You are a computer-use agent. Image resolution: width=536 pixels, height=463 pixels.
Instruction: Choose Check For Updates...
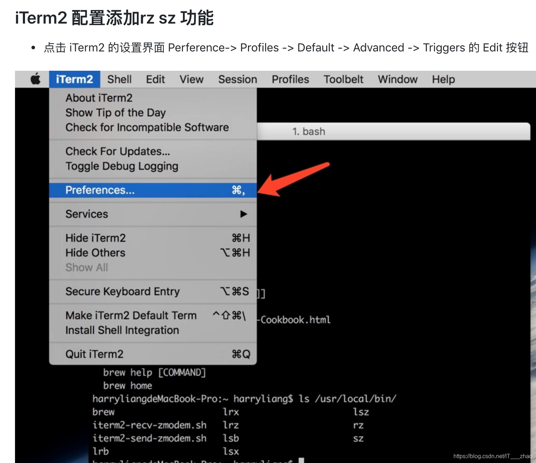(x=153, y=151)
